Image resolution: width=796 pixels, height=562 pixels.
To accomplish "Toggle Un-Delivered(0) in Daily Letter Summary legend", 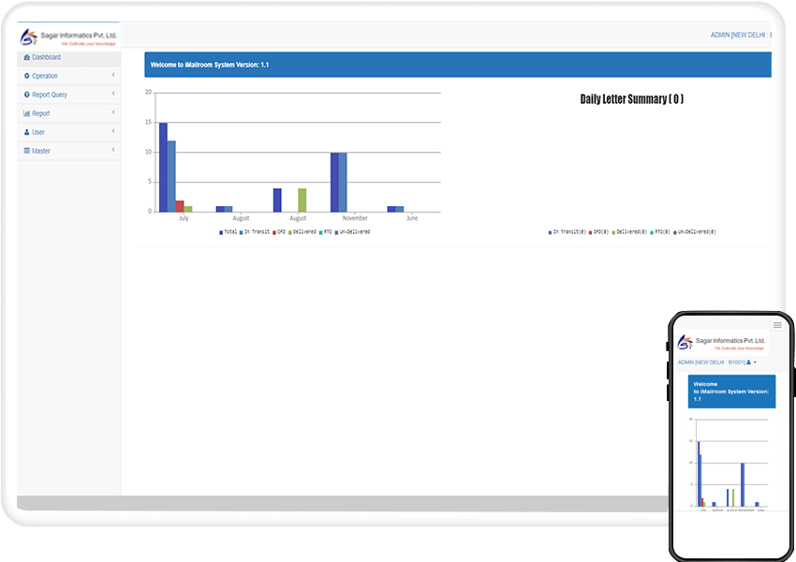I will pyautogui.click(x=695, y=232).
